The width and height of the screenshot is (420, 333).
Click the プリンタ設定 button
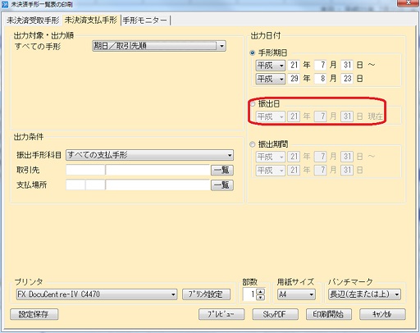point(207,294)
